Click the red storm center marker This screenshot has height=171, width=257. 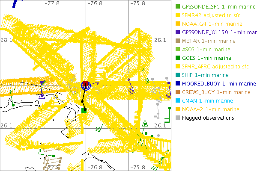point(86,84)
